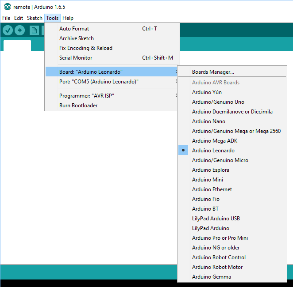This screenshot has height=287, width=293.
Task: Open Boards Manager...
Action: pyautogui.click(x=213, y=72)
